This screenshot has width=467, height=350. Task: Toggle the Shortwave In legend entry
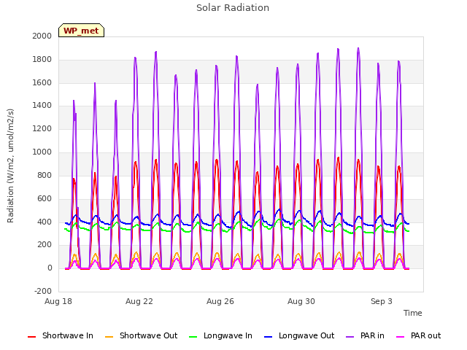(x=61, y=335)
